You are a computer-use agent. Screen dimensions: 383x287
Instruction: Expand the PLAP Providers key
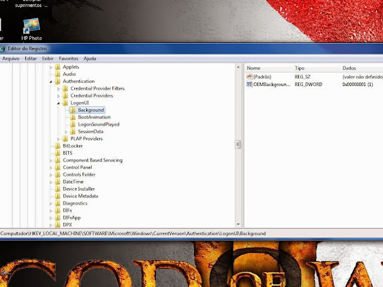tap(59, 139)
